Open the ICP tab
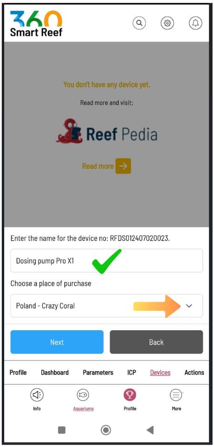 (131, 372)
